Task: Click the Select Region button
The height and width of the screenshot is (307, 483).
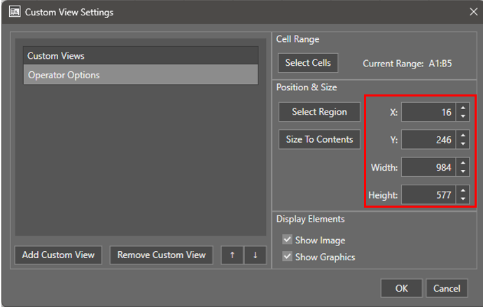Action: (318, 112)
